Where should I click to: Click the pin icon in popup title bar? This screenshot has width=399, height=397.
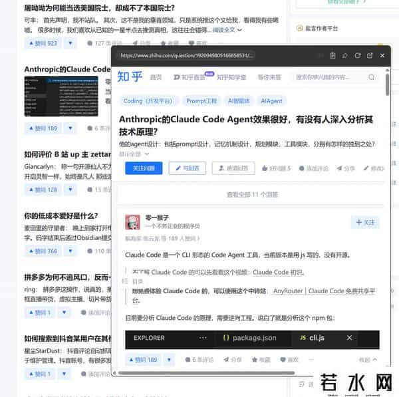(x=344, y=55)
